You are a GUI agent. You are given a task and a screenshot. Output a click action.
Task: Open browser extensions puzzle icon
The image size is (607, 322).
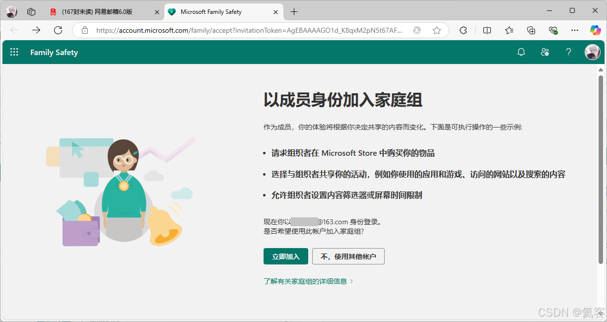[463, 30]
